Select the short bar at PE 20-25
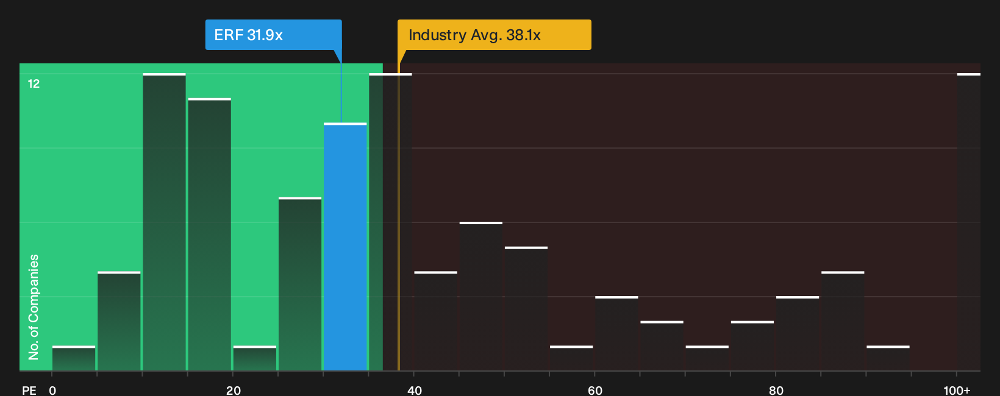The height and width of the screenshot is (396, 1000). [255, 358]
